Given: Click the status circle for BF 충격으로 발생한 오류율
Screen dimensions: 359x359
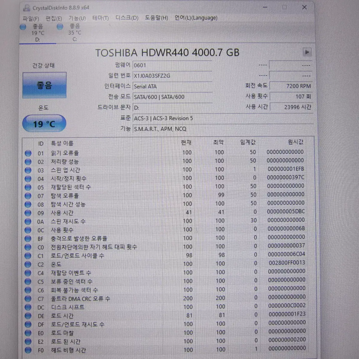Looking at the screenshot, I should (x=28, y=239).
